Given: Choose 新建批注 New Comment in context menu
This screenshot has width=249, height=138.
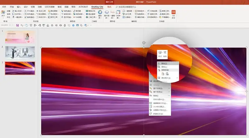Looking at the screenshot, I should (160, 114).
